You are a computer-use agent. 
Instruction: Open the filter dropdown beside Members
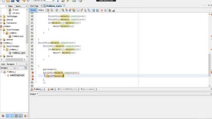20,68
